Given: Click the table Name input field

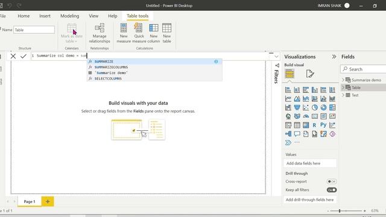Looking at the screenshot, I should pos(34,30).
